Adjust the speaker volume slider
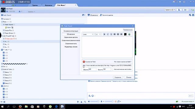The image size is (195, 109). tap(95, 101)
